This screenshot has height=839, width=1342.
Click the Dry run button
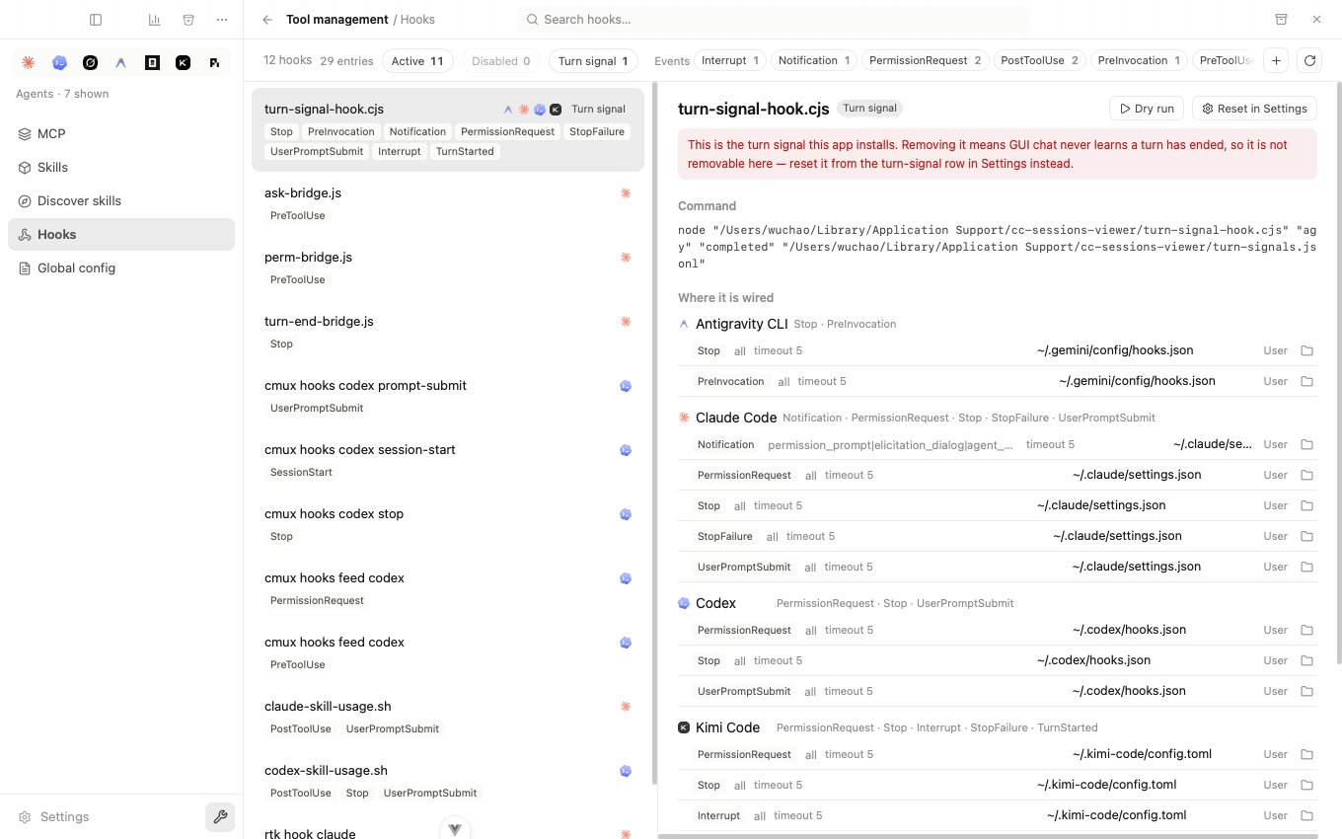pos(1147,109)
